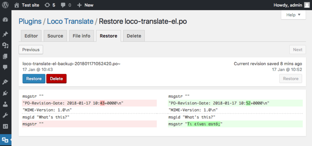This screenshot has height=146, width=312.
Task: Switch to the File info tab
Action: [81, 36]
